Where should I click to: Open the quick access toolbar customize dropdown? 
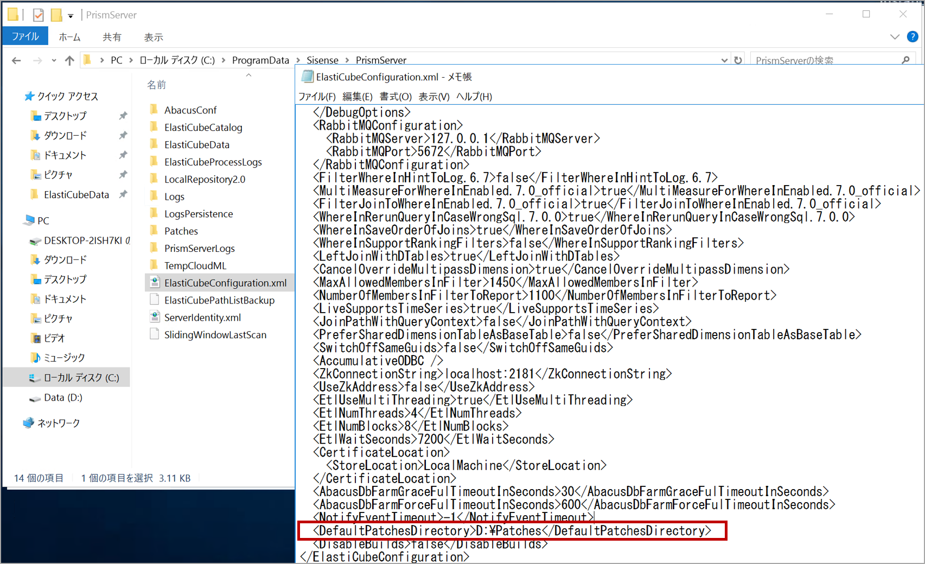71,16
